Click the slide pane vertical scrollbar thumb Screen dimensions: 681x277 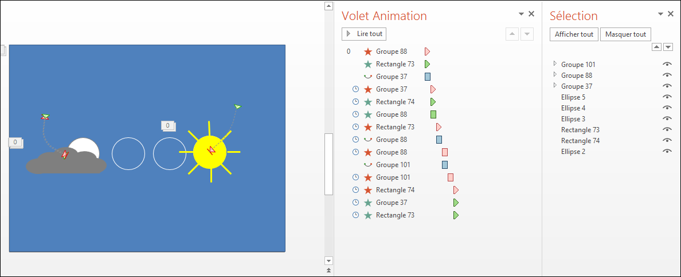329,164
